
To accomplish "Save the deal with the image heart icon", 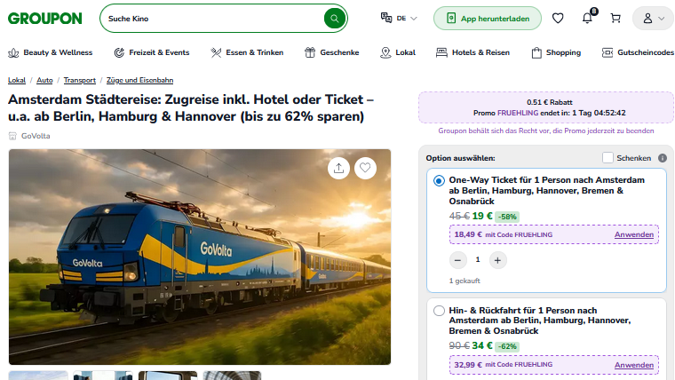I will [x=366, y=168].
